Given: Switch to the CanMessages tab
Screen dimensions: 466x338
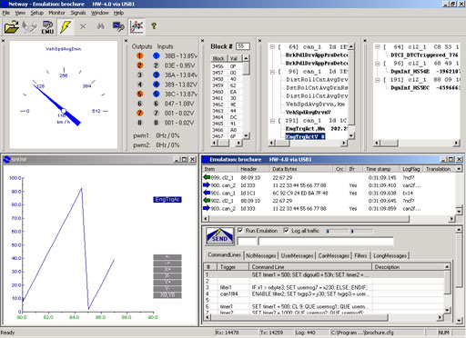Looking at the screenshot, I should click(334, 255).
